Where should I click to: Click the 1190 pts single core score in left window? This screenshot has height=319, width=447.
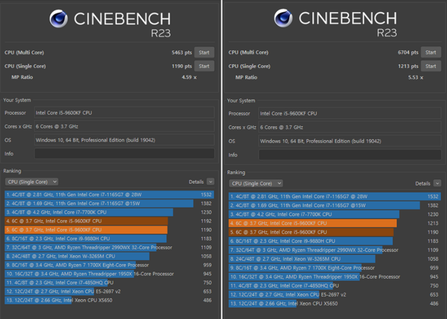[x=182, y=66]
